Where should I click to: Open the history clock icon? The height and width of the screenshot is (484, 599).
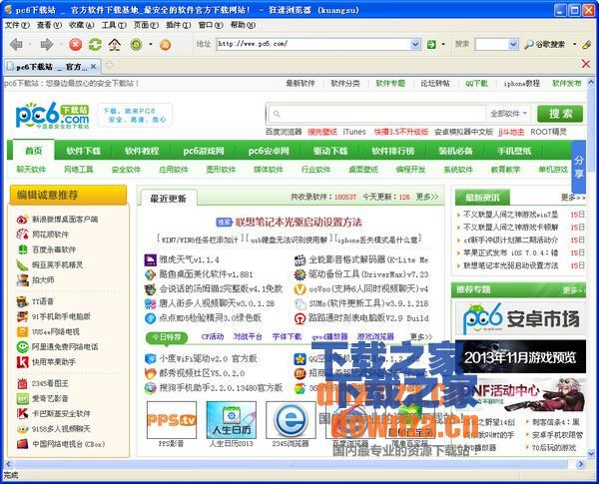pos(136,45)
